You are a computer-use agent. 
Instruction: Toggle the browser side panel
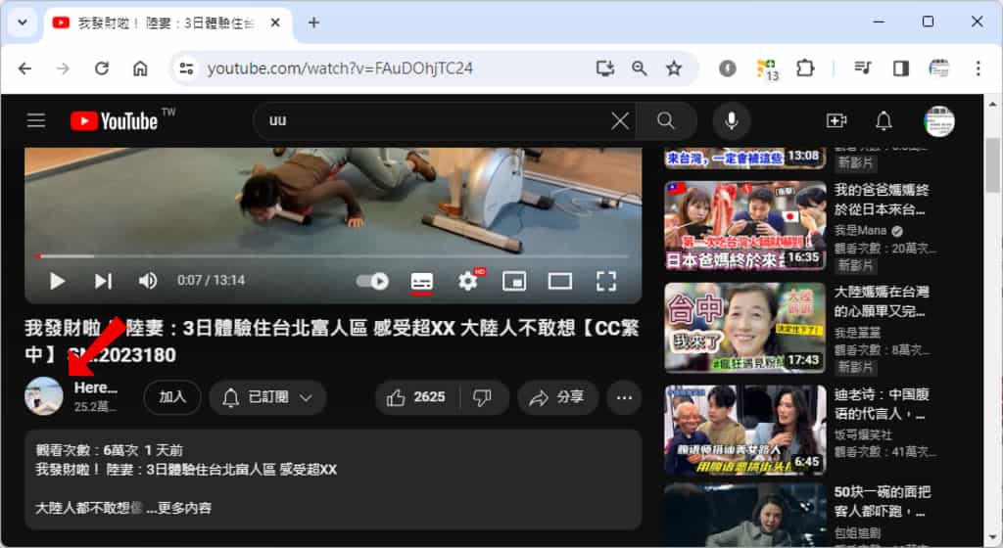(901, 68)
